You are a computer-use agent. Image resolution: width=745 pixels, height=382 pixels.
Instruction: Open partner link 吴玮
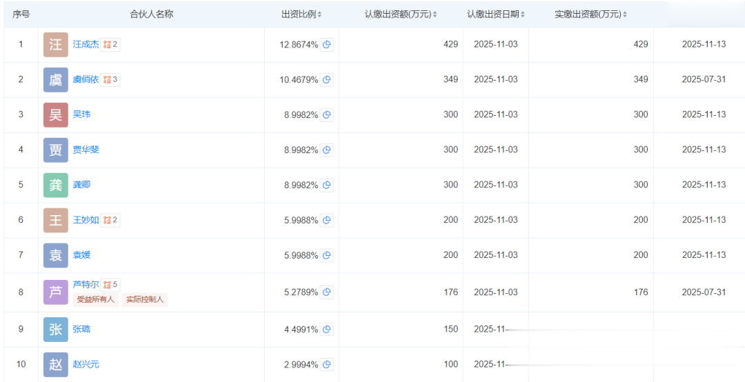[81, 114]
